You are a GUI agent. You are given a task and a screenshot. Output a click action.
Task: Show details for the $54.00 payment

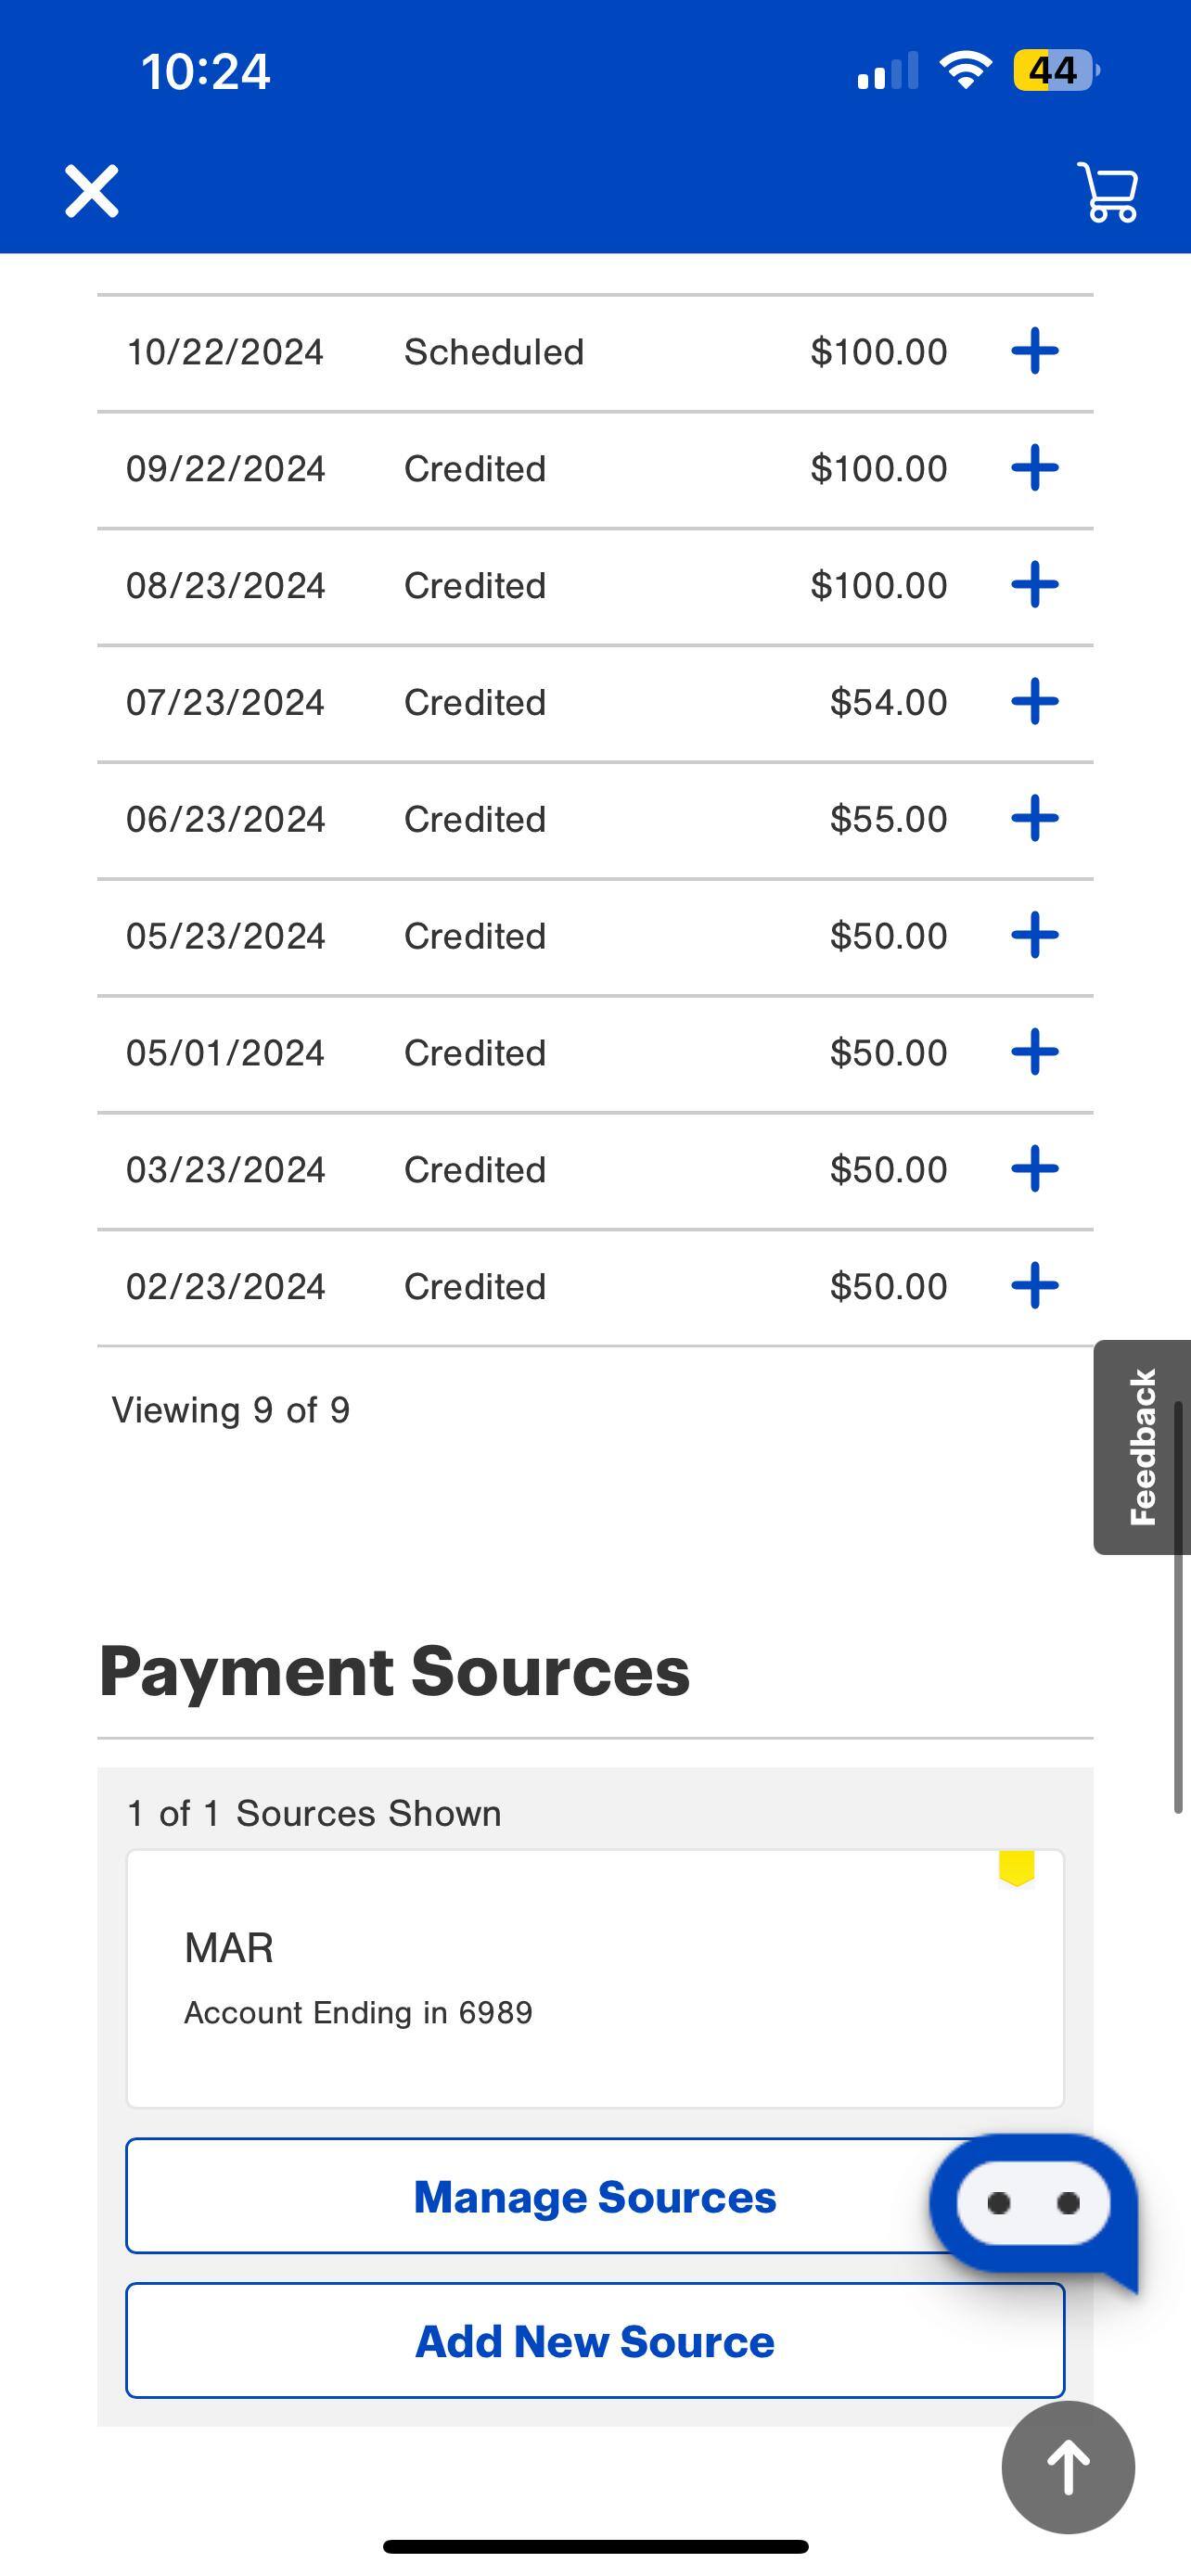1035,702
